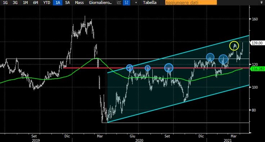This screenshot has height=142, width=265.
Task: Switch to the 6M range
Action: [36, 3]
